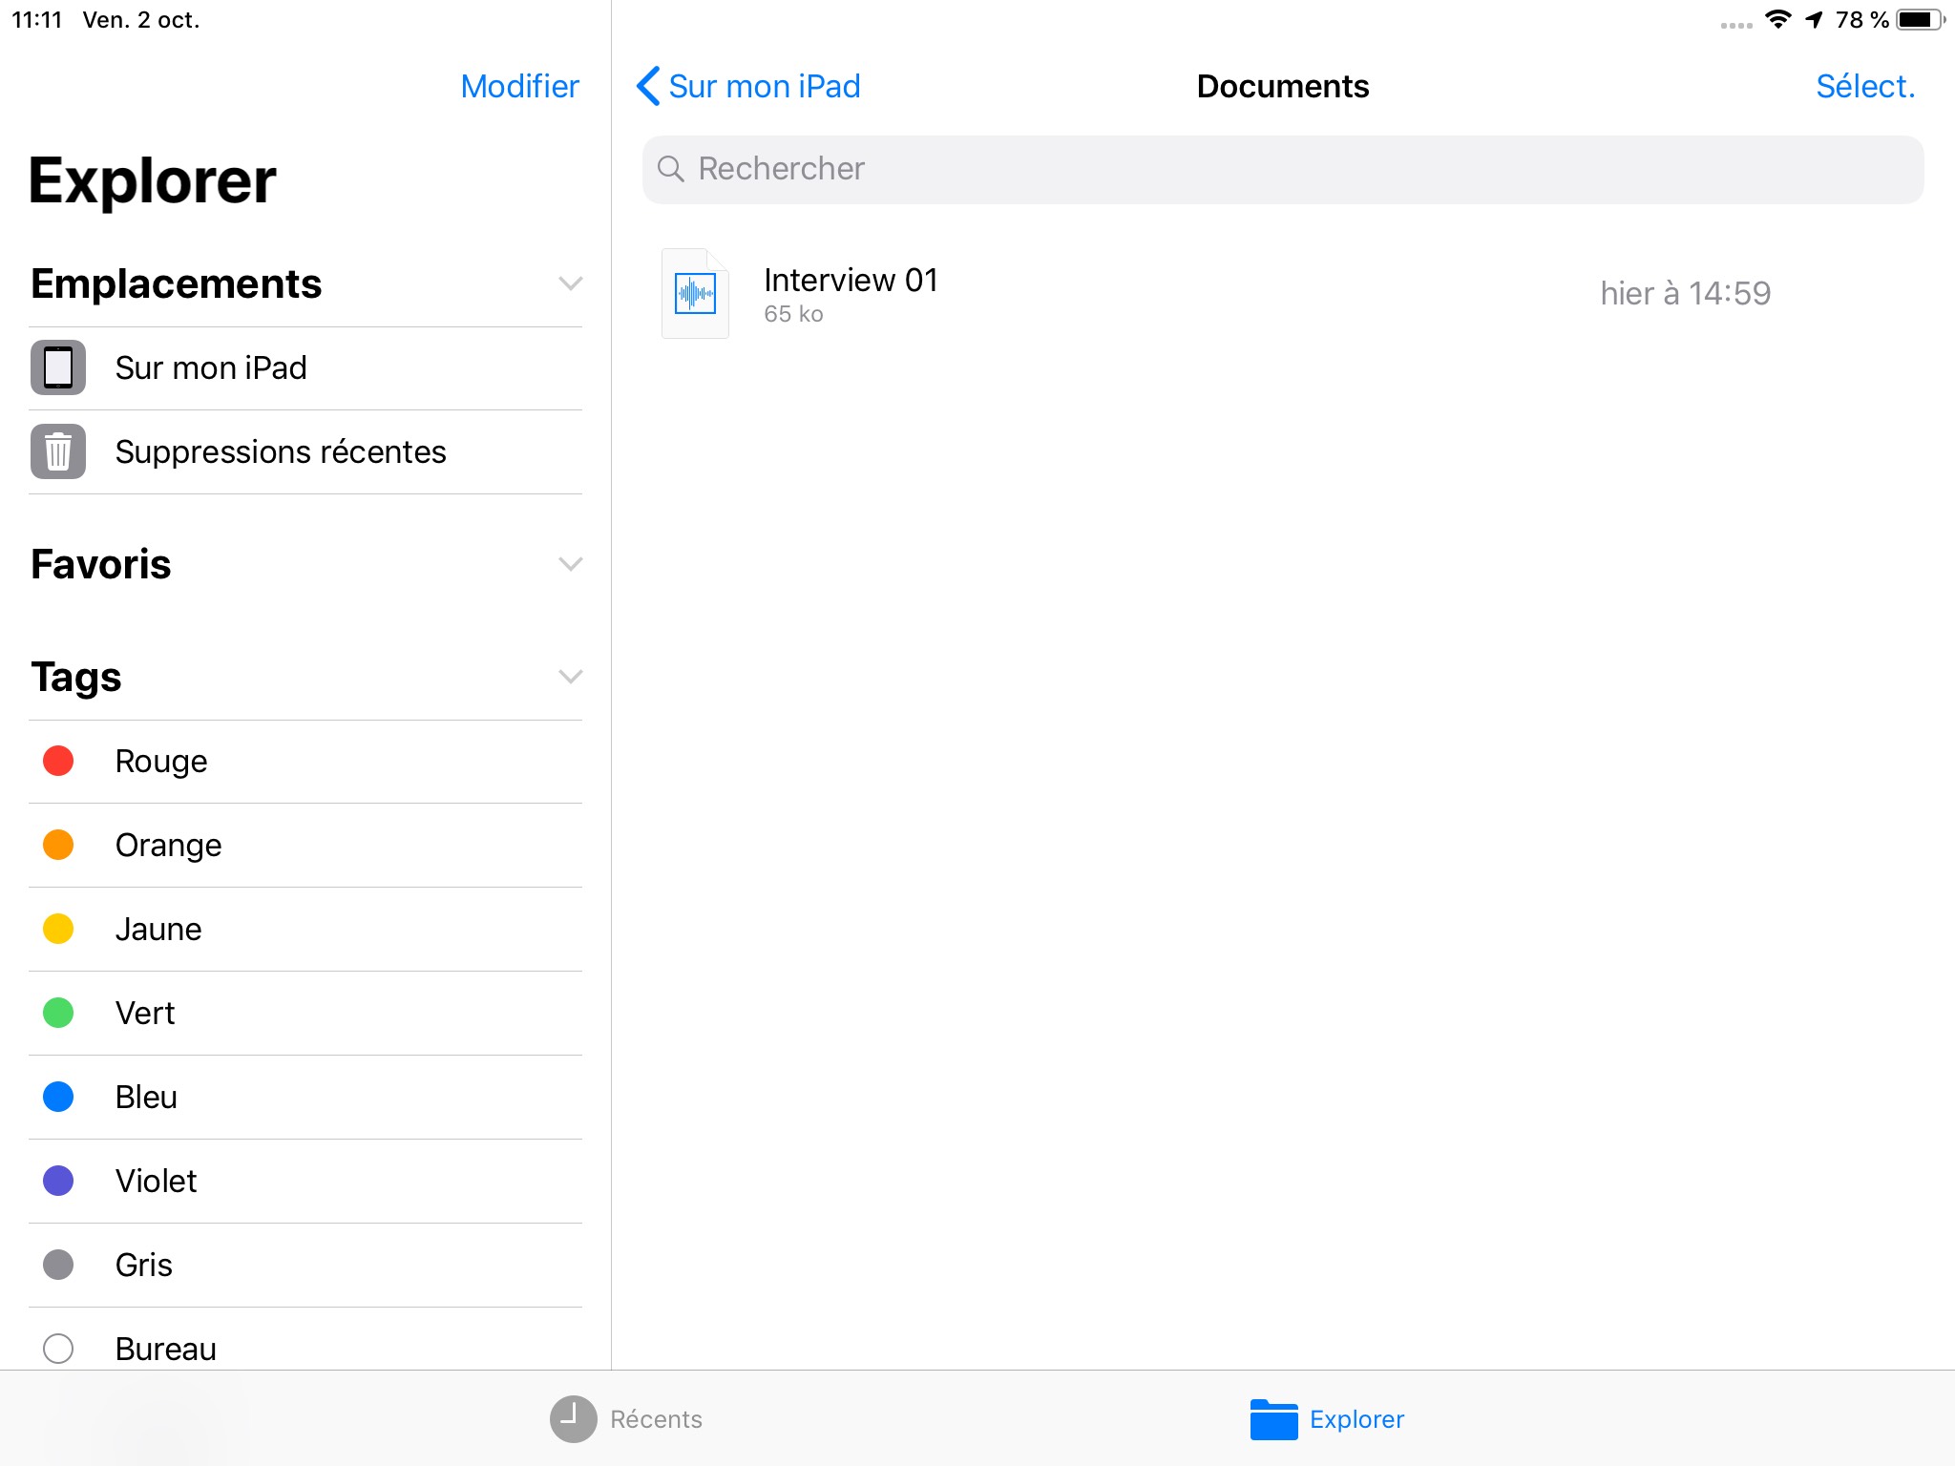Tap the Sélect. button
This screenshot has width=1955, height=1466.
[1864, 86]
